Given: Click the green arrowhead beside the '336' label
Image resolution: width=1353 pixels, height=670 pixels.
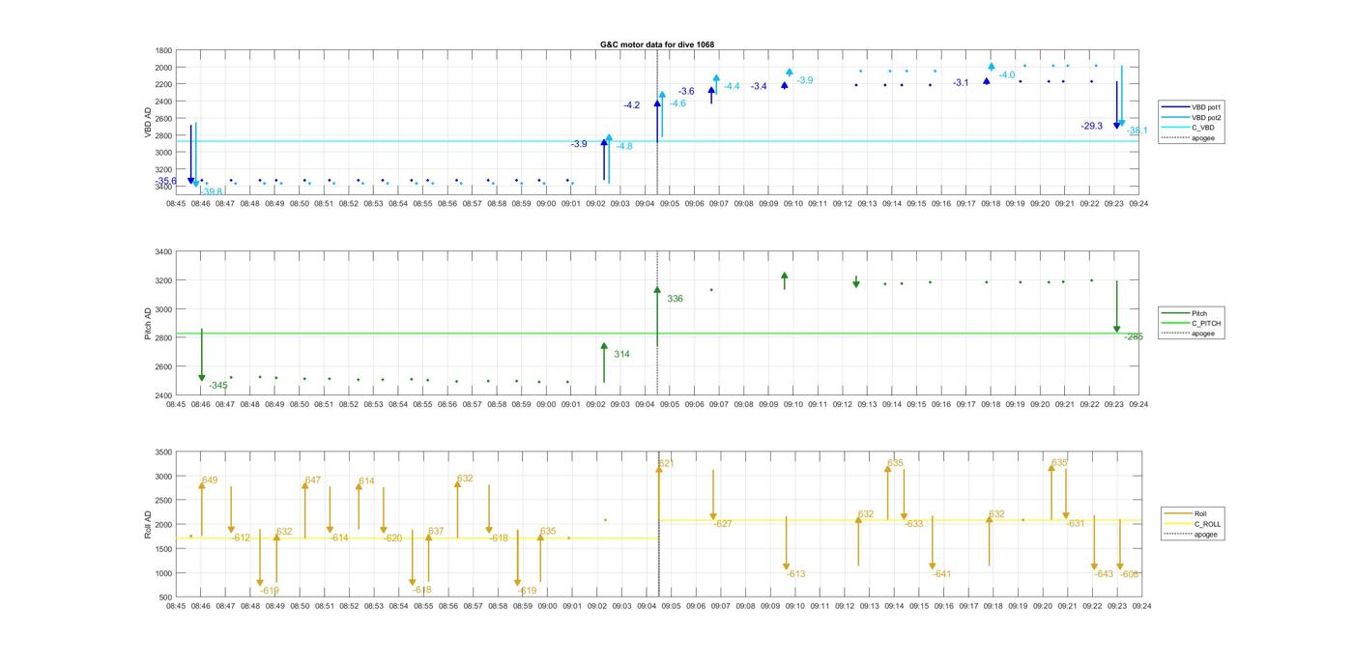Looking at the screenshot, I should (657, 290).
